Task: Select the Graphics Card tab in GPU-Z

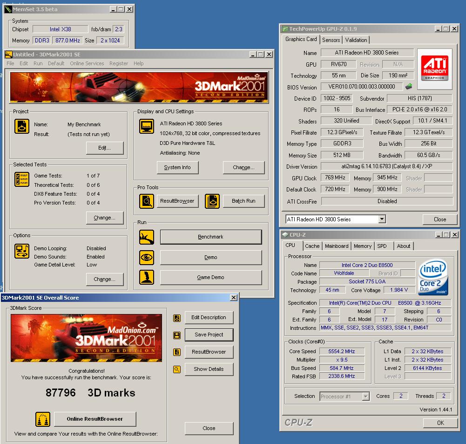Action: (x=301, y=39)
